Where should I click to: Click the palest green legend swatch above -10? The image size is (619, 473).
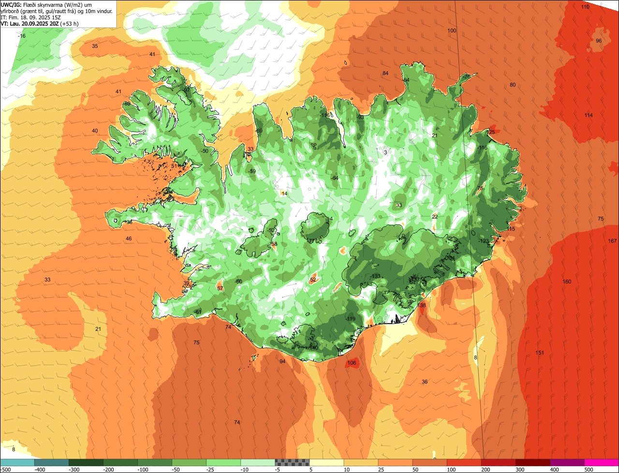[258, 462]
